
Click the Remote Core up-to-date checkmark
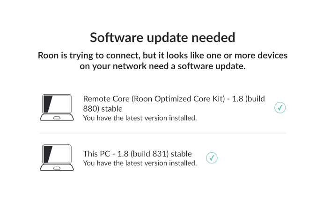pos(280,107)
